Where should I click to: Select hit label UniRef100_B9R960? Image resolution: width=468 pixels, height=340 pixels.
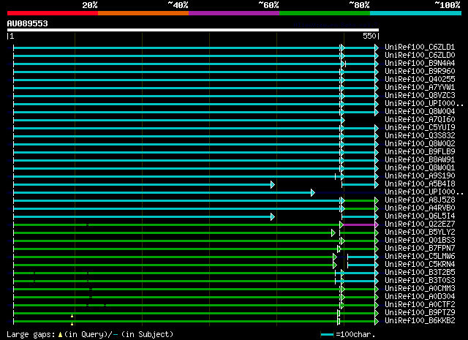(x=420, y=72)
